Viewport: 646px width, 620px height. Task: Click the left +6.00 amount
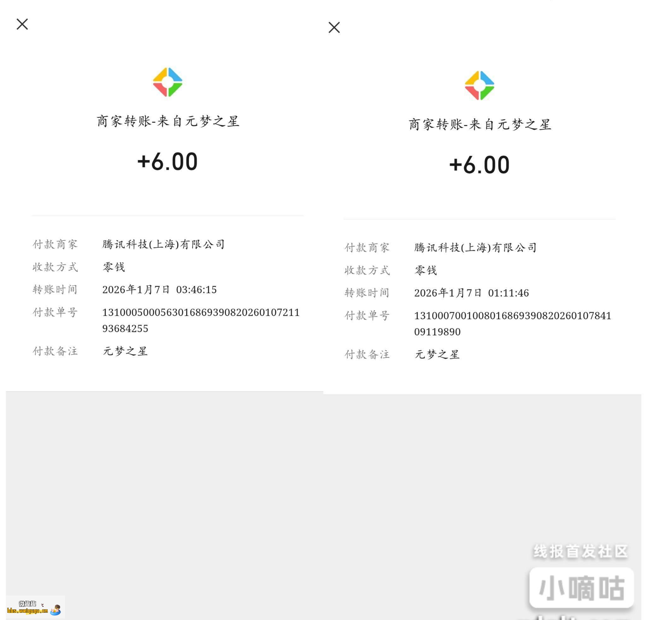tap(167, 162)
